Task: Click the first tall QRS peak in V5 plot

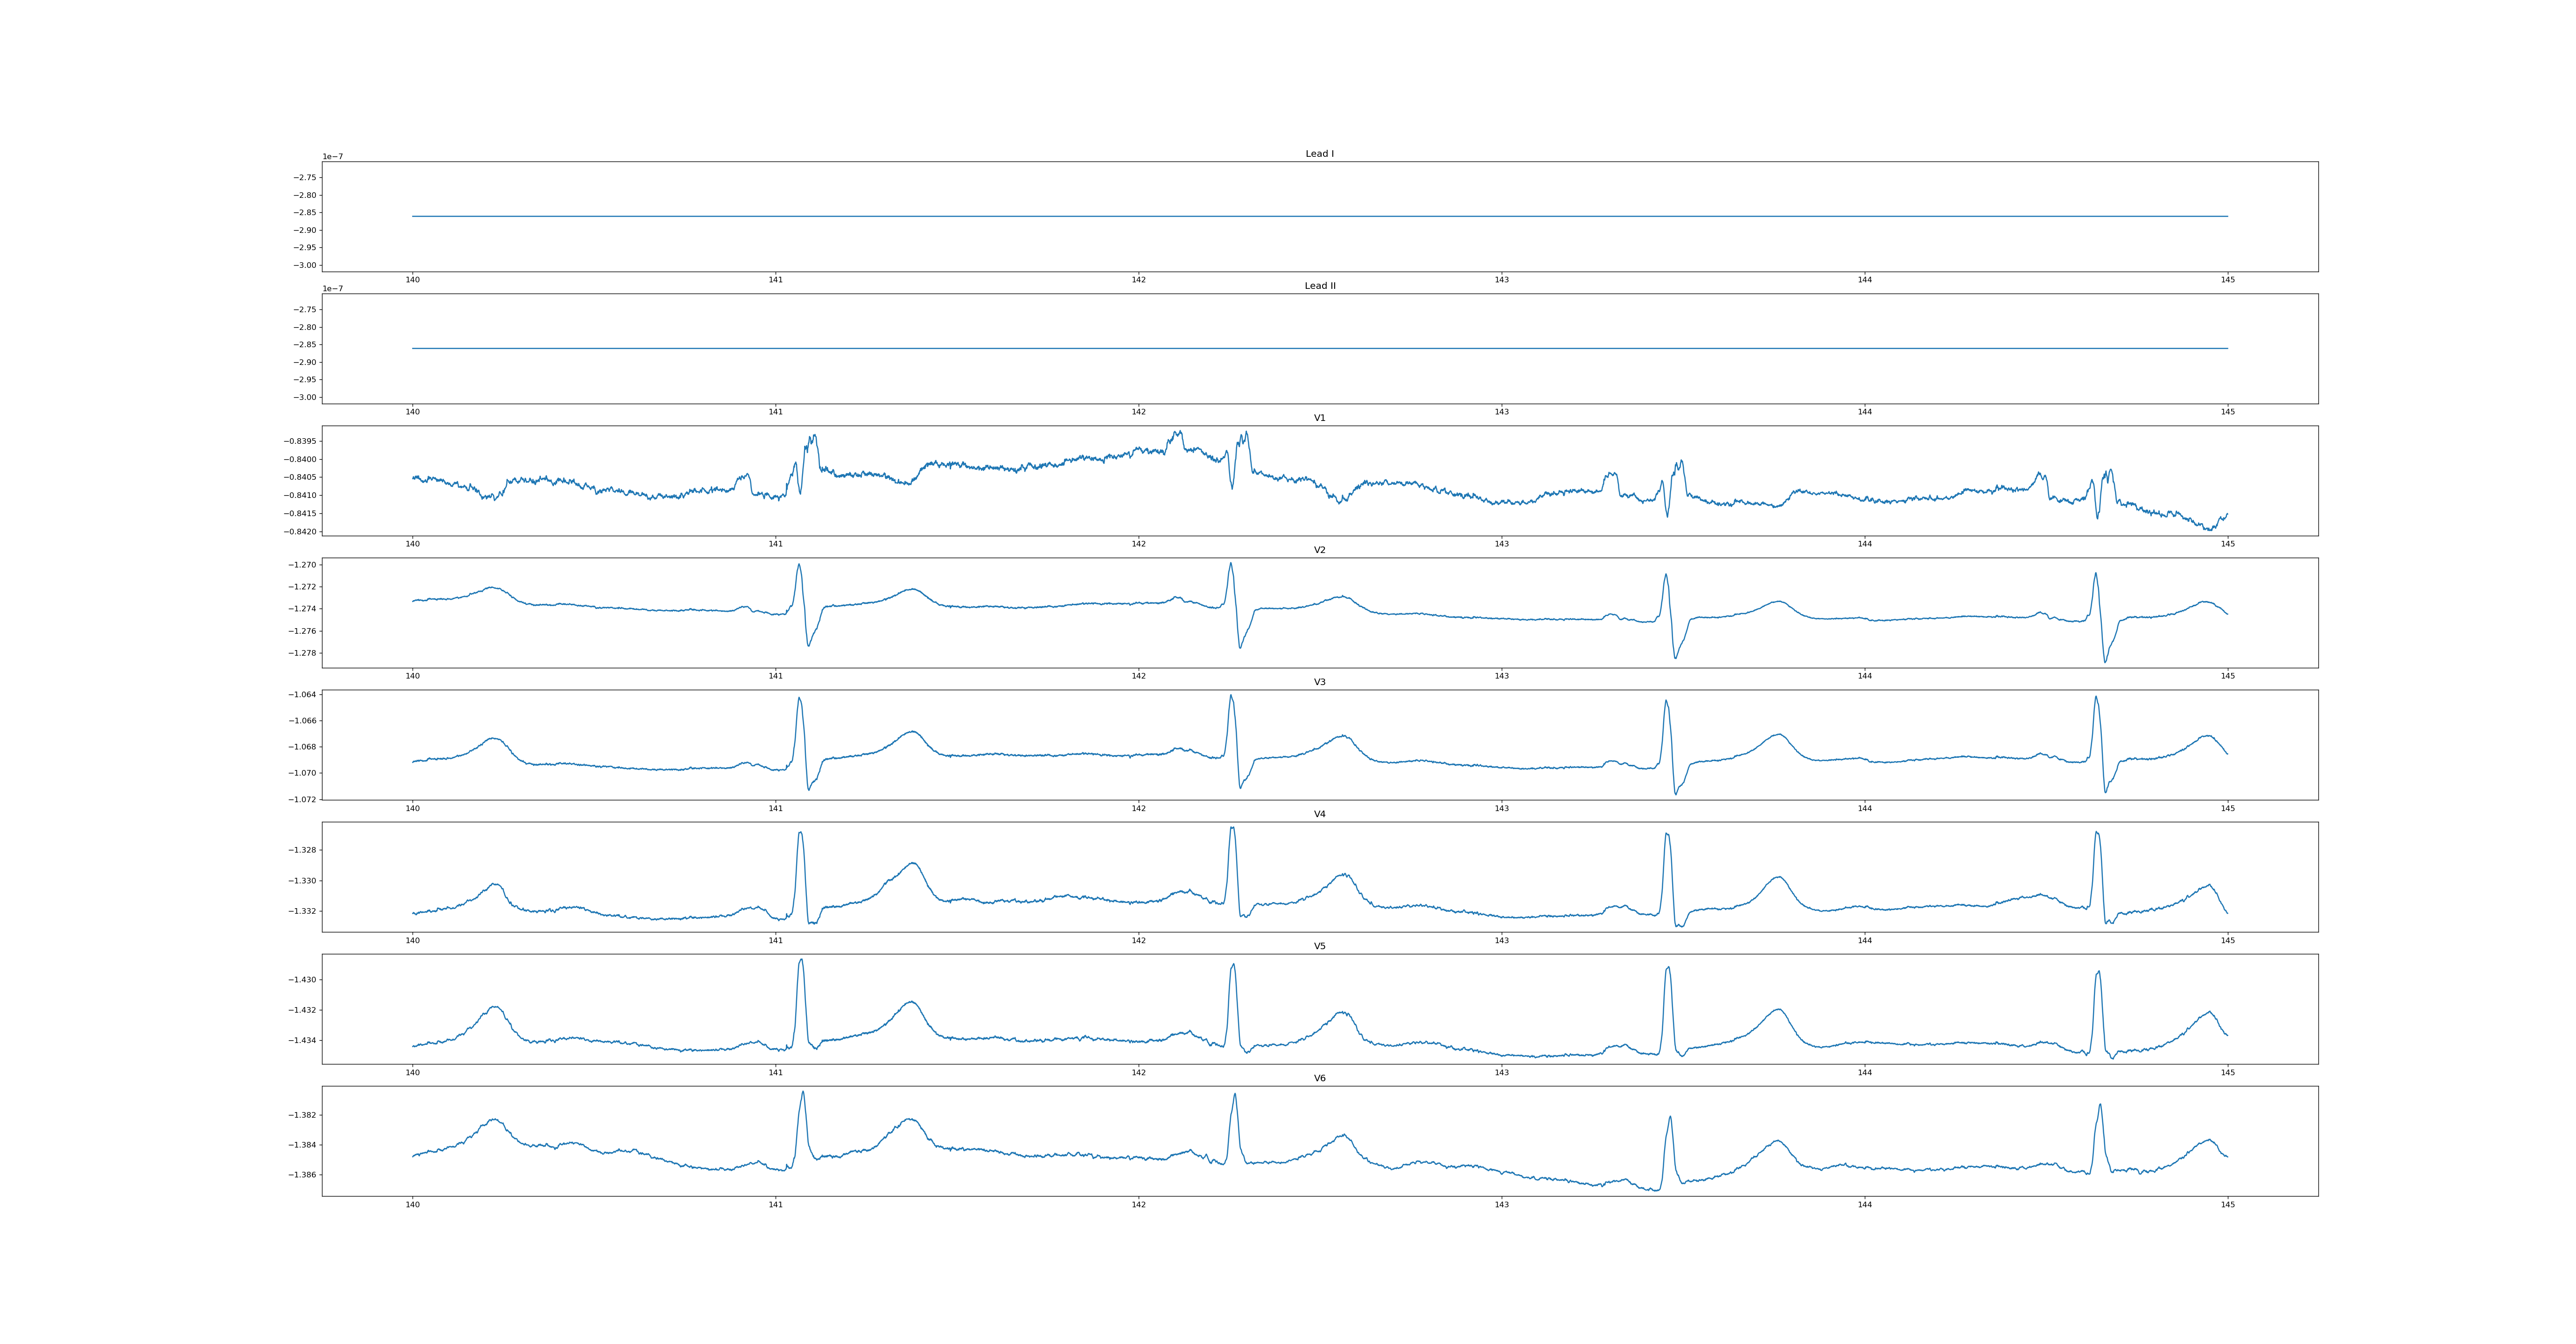Action: pyautogui.click(x=801, y=961)
